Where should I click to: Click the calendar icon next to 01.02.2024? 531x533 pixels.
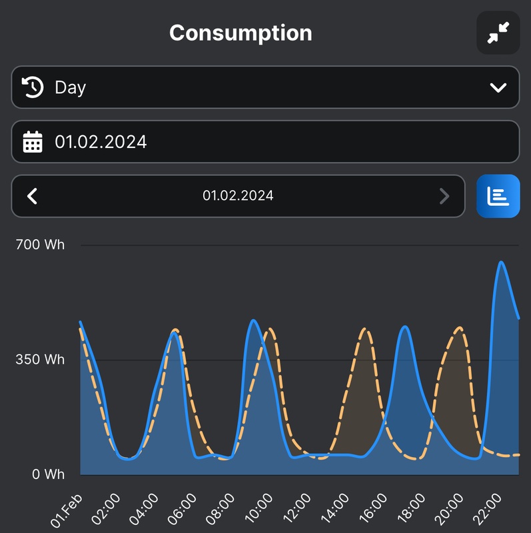tap(33, 142)
